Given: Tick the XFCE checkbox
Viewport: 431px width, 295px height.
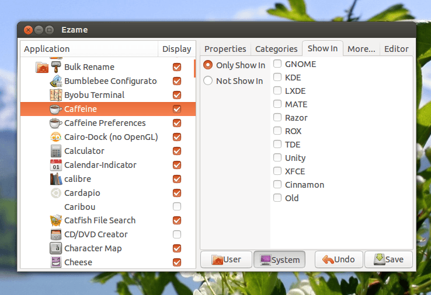Looking at the screenshot, I should point(277,171).
